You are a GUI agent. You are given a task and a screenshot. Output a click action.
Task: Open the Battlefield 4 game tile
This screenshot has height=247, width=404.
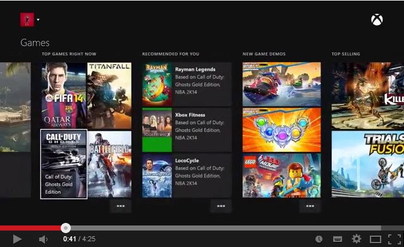pyautogui.click(x=109, y=164)
